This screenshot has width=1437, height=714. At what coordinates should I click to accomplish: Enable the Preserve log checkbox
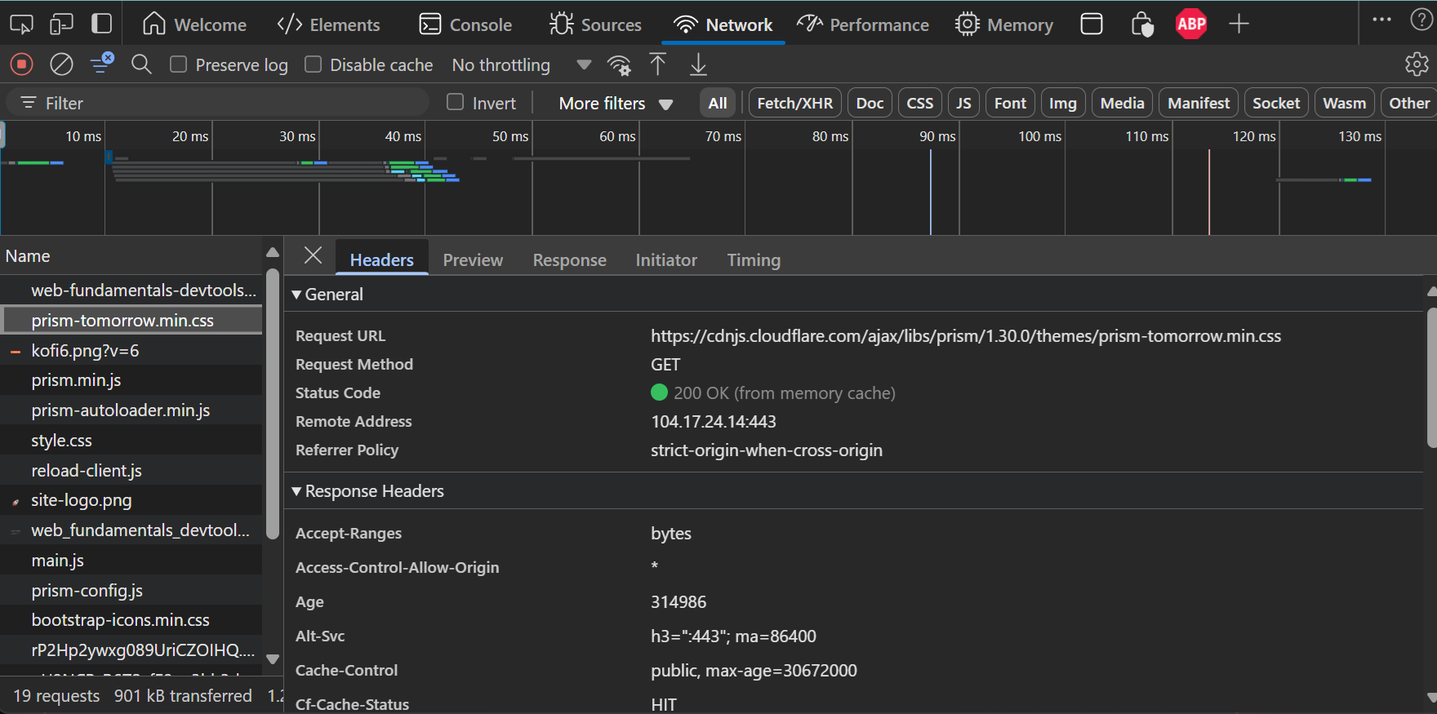pos(178,64)
